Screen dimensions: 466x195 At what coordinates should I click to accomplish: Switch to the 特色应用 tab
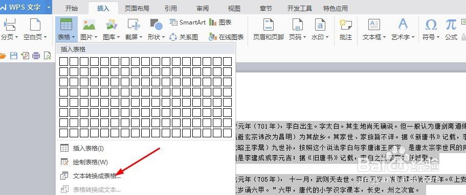click(x=336, y=8)
